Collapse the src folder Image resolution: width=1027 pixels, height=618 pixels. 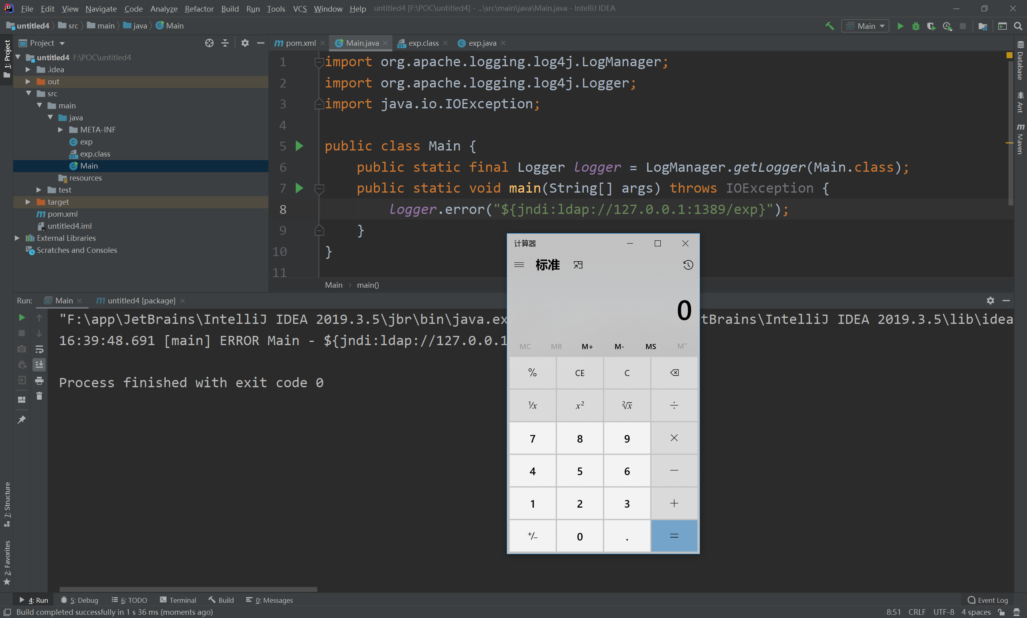(28, 93)
